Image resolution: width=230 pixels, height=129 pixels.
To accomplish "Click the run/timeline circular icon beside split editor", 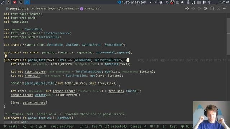I will (x=206, y=9).
